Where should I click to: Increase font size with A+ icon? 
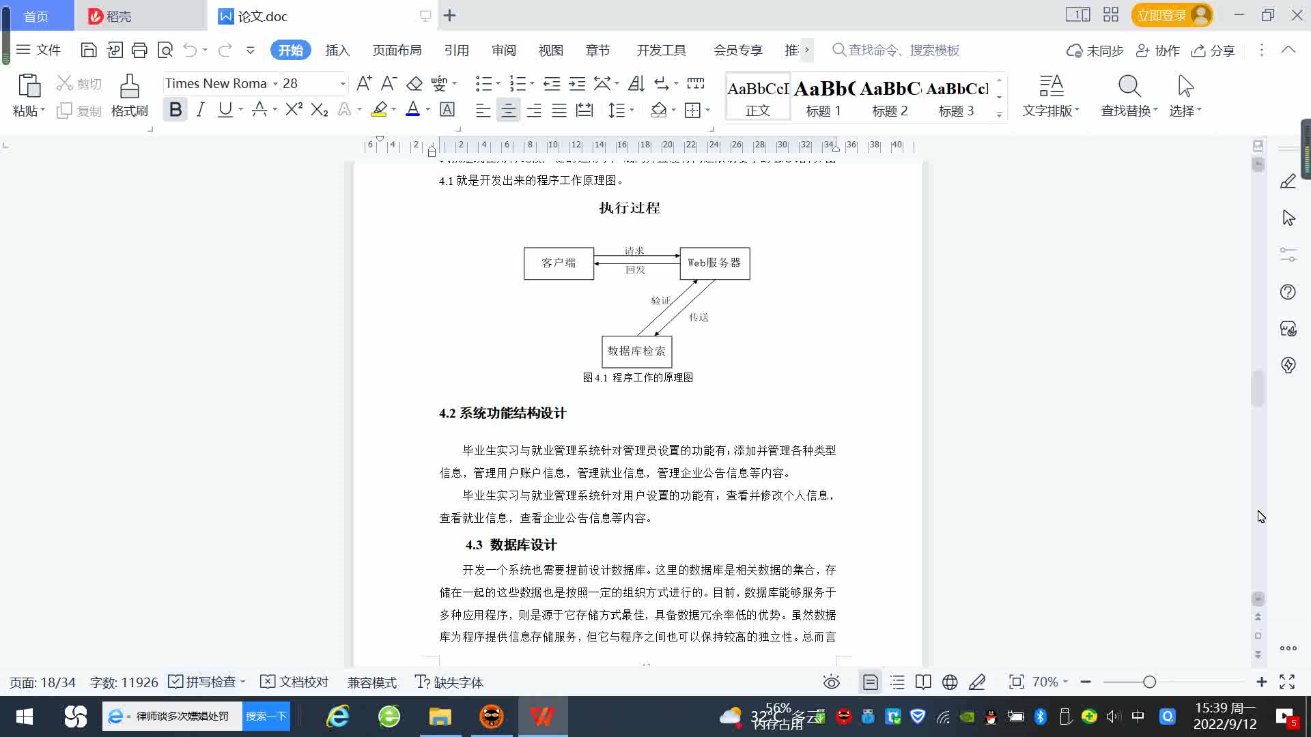point(364,83)
